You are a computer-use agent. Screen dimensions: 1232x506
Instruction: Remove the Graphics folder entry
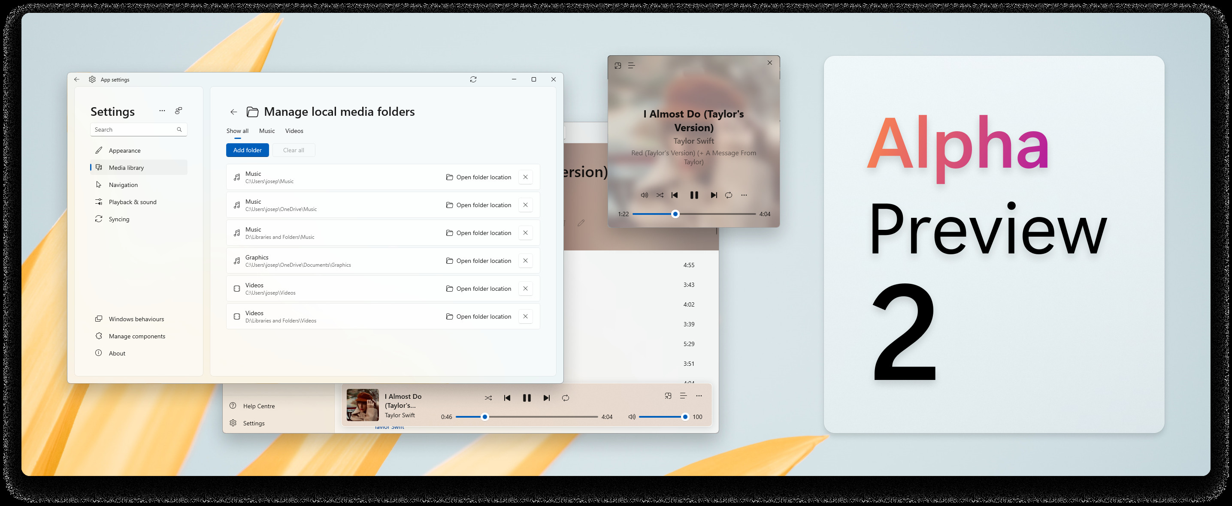(525, 261)
